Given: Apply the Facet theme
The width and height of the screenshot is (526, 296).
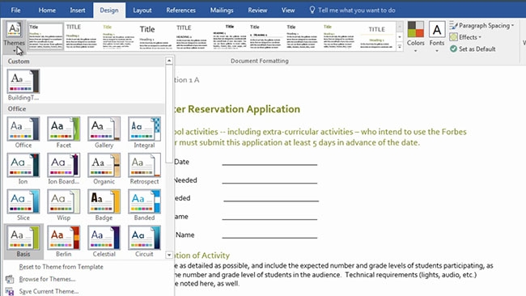Looking at the screenshot, I should click(x=63, y=133).
